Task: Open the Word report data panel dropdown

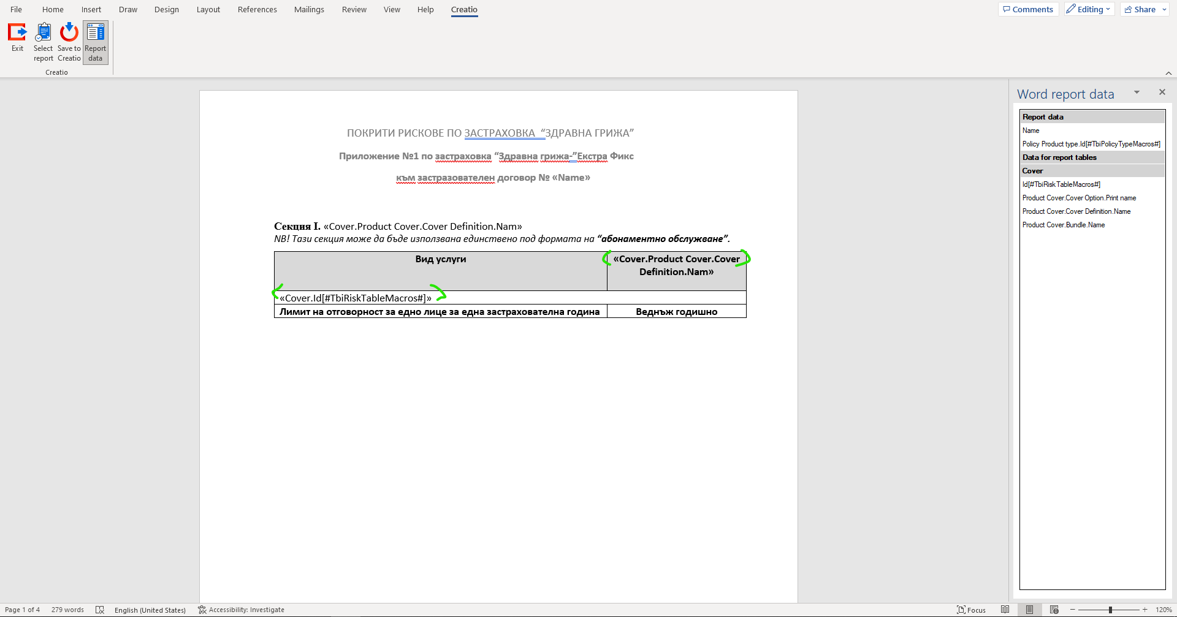Action: coord(1137,92)
